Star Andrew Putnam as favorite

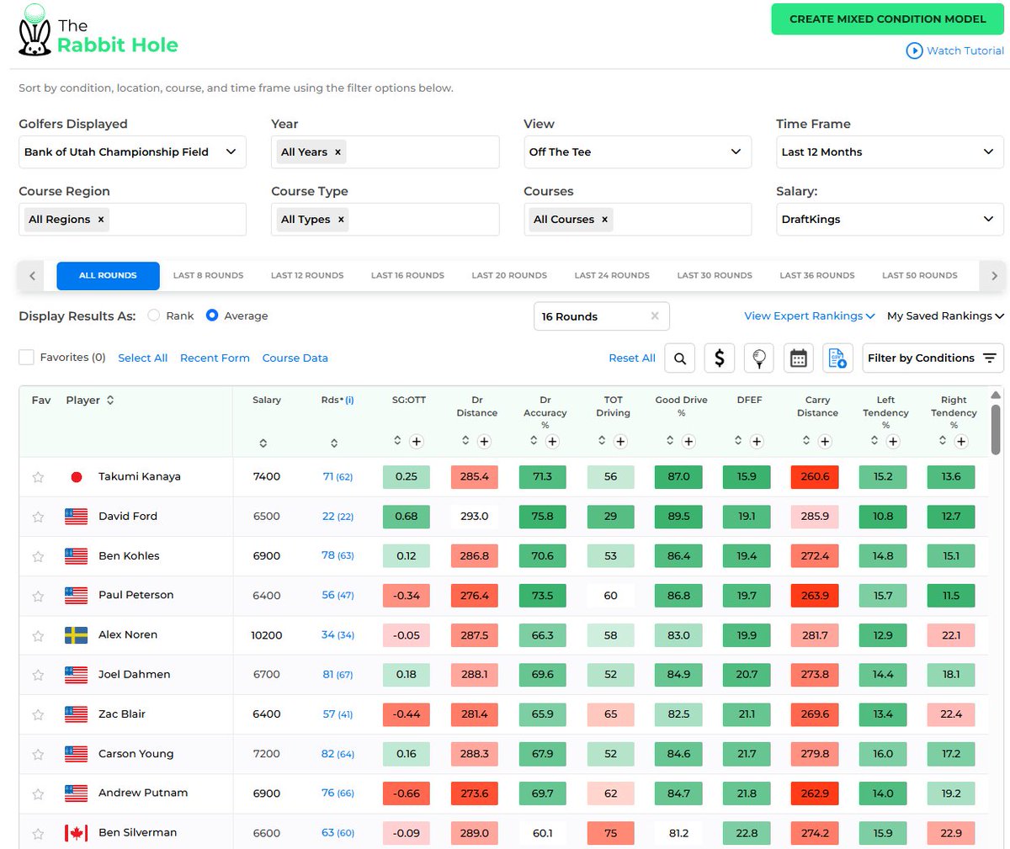pos(38,793)
